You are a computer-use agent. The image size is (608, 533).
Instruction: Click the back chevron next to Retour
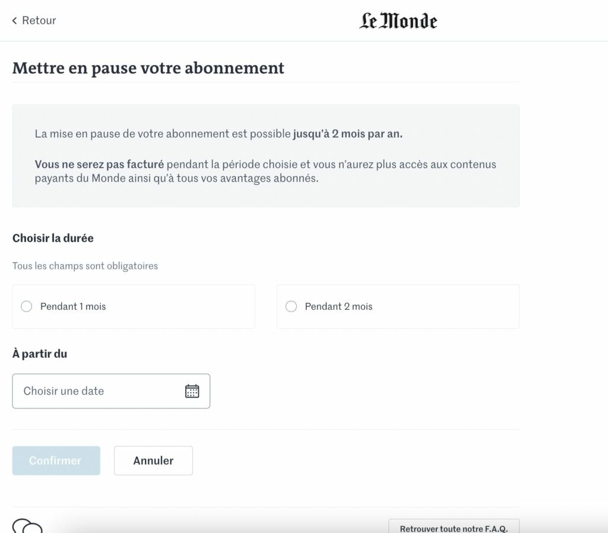14,20
